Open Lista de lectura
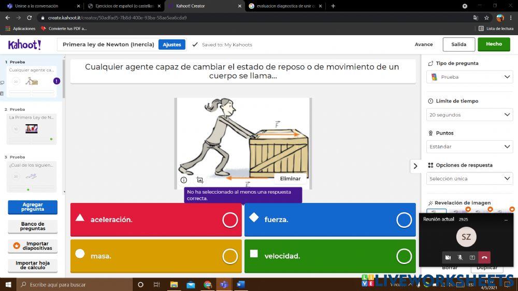Screen dimensions: 518x291 point(496,28)
